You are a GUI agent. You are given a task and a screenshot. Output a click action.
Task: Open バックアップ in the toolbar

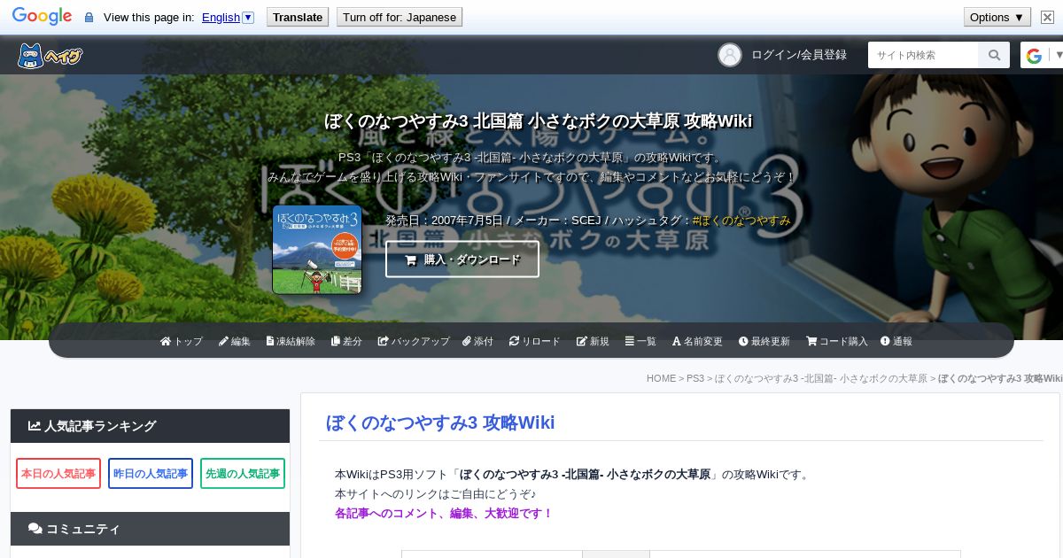[414, 341]
